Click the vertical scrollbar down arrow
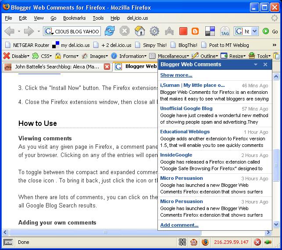Image resolution: width=282 pixels, height=250 pixels. click(x=276, y=224)
